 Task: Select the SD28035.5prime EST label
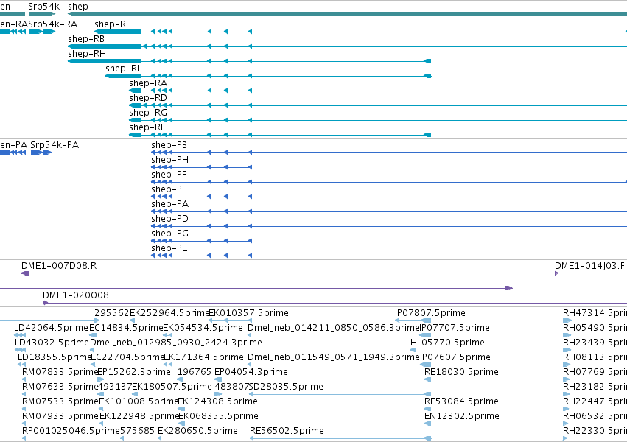(x=286, y=387)
